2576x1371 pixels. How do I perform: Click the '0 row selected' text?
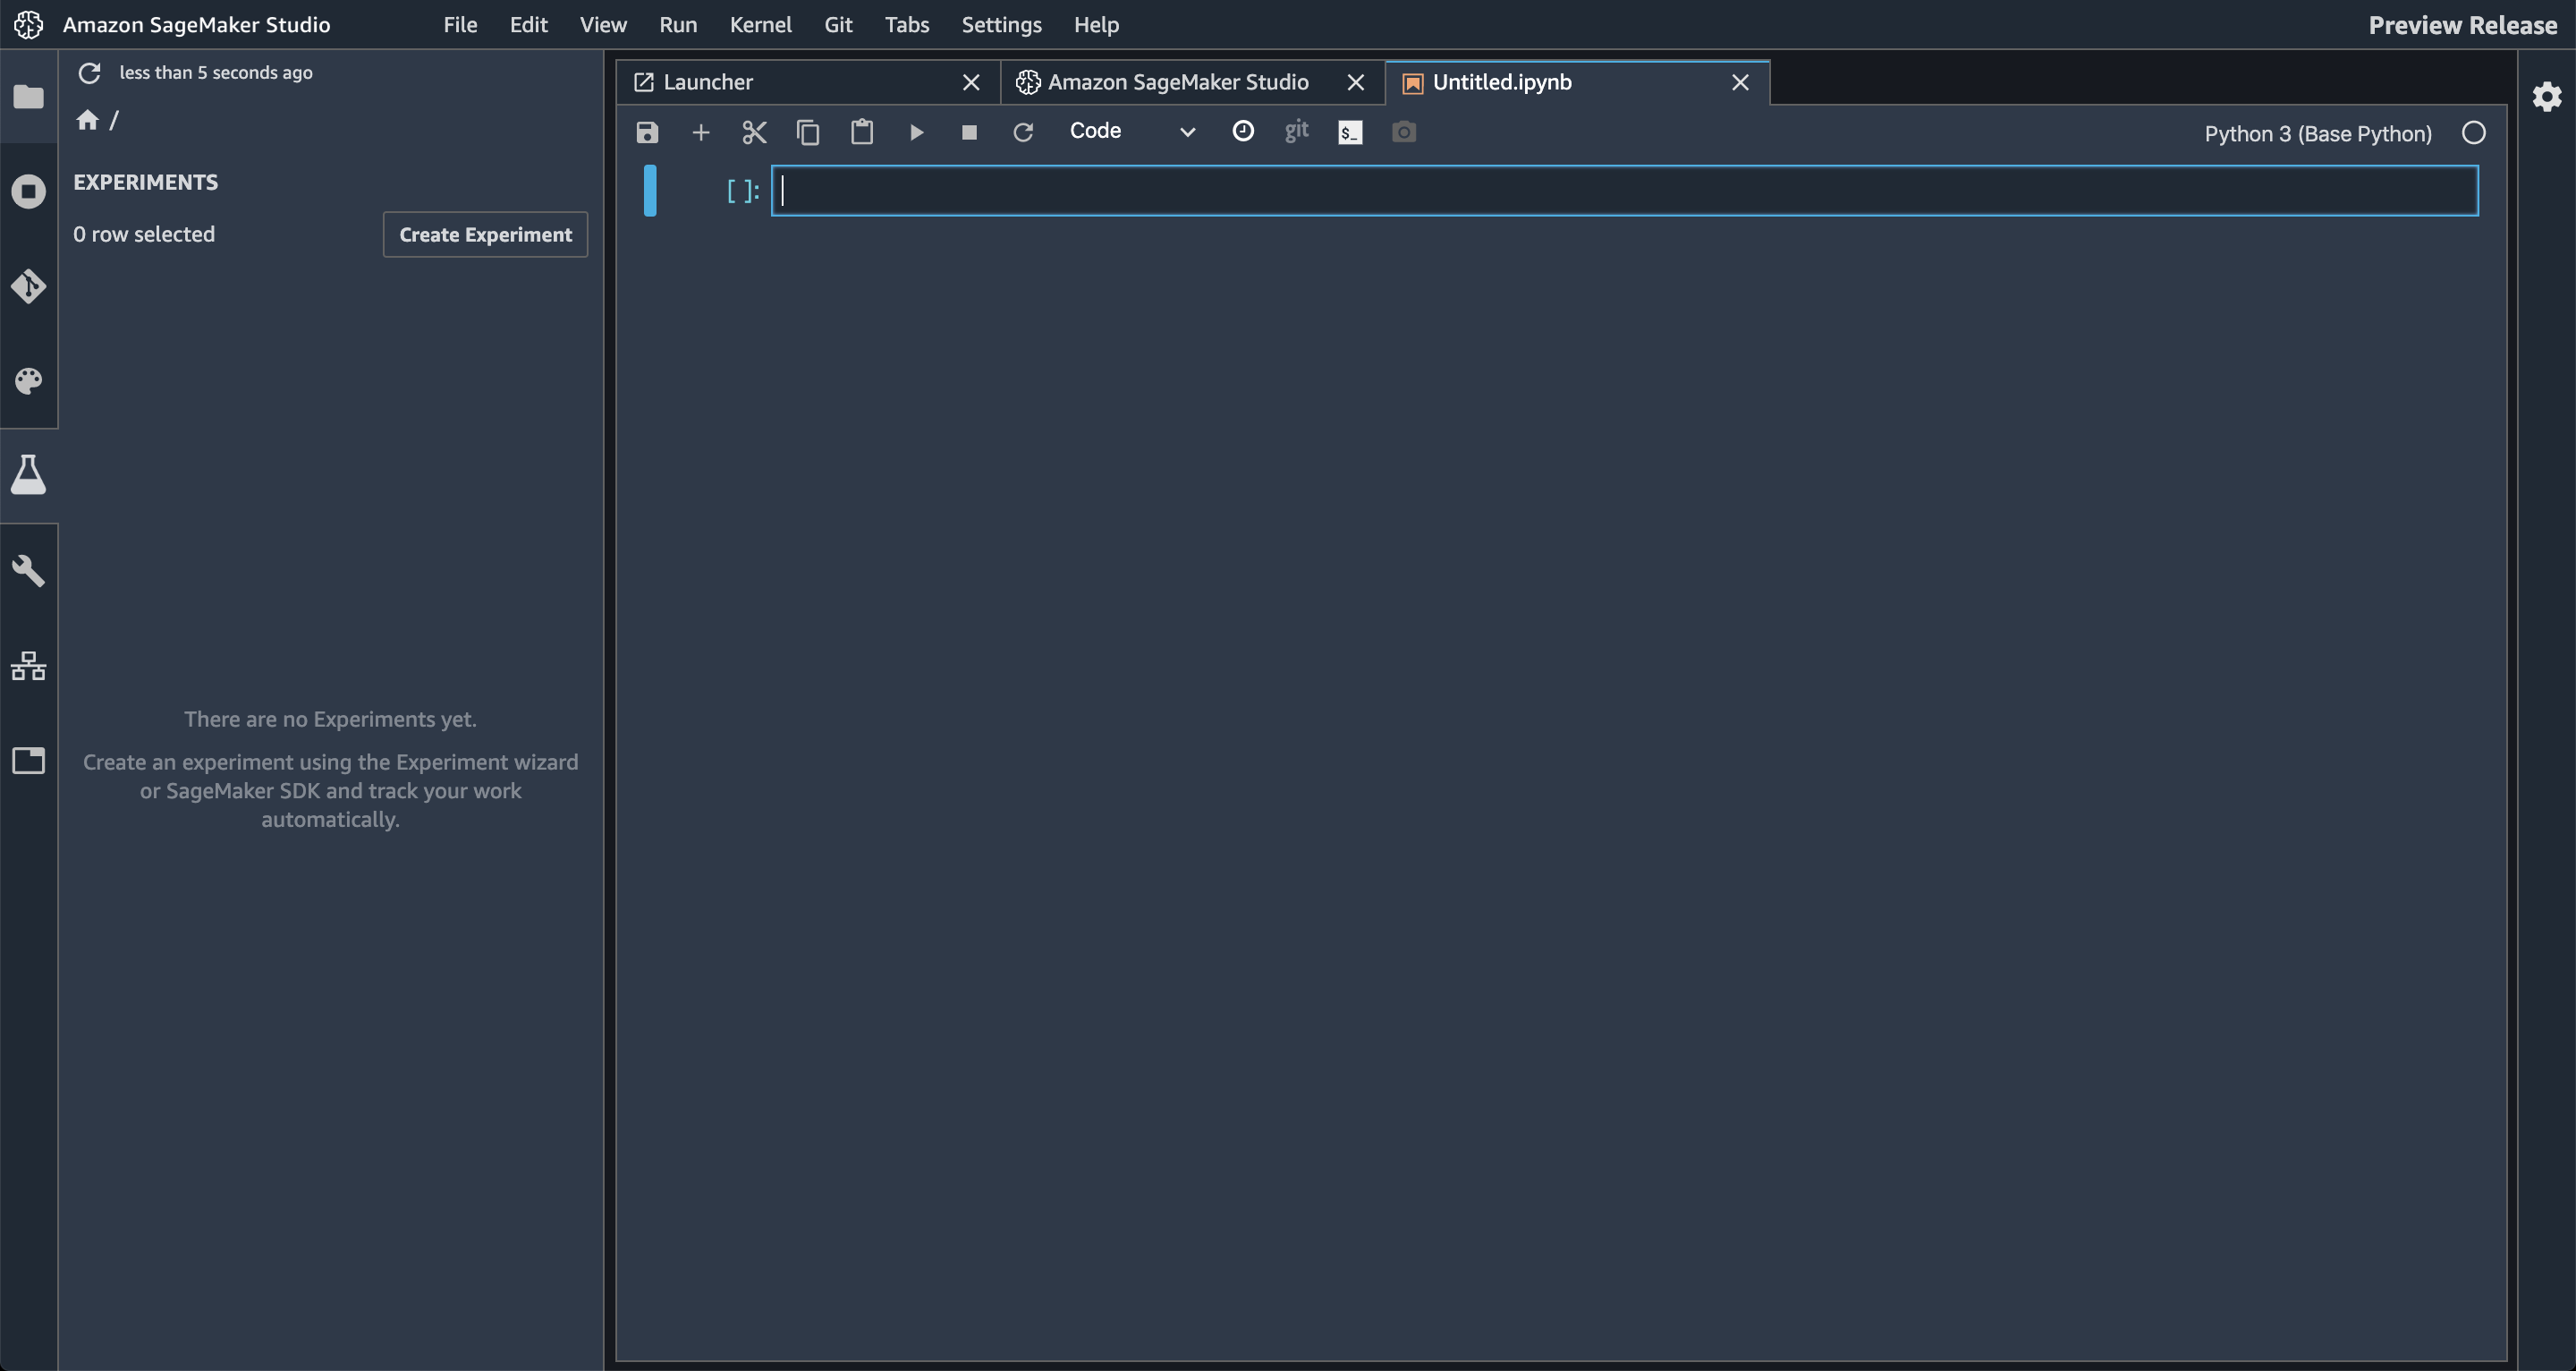click(x=144, y=234)
